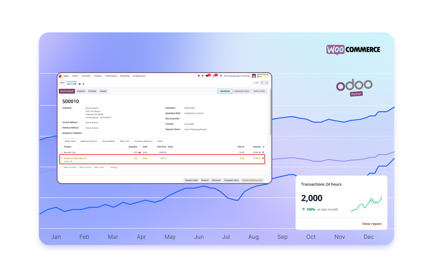The height and width of the screenshot is (277, 433).
Task: Open the conversations messages icon
Action: pyautogui.click(x=207, y=75)
